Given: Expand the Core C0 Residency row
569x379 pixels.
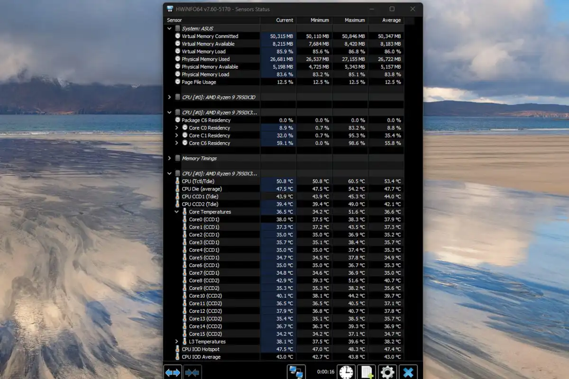Looking at the screenshot, I should [177, 128].
